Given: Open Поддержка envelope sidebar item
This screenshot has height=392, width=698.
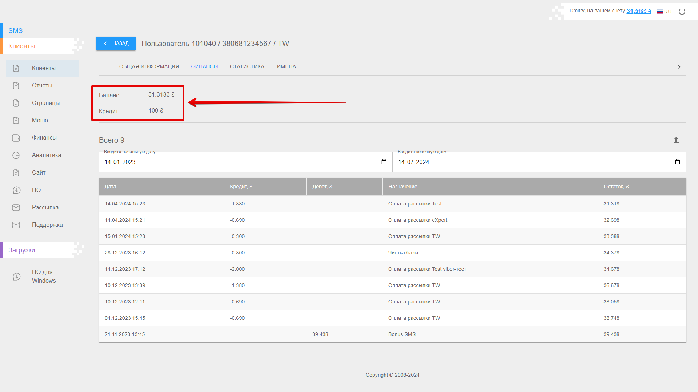Looking at the screenshot, I should coord(47,225).
